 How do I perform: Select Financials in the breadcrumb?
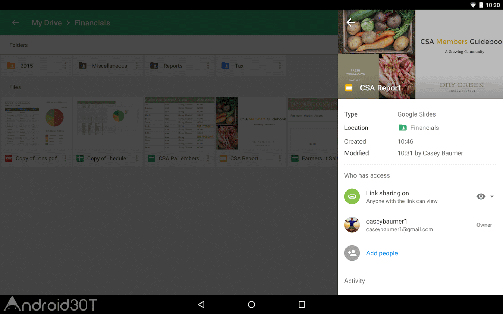point(92,23)
